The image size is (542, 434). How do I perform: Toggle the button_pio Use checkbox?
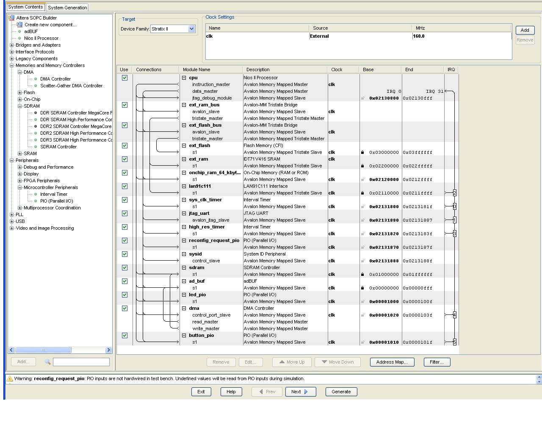point(124,335)
